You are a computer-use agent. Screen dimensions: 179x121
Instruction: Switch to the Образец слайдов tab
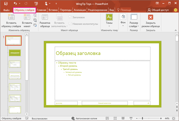coord(24,10)
